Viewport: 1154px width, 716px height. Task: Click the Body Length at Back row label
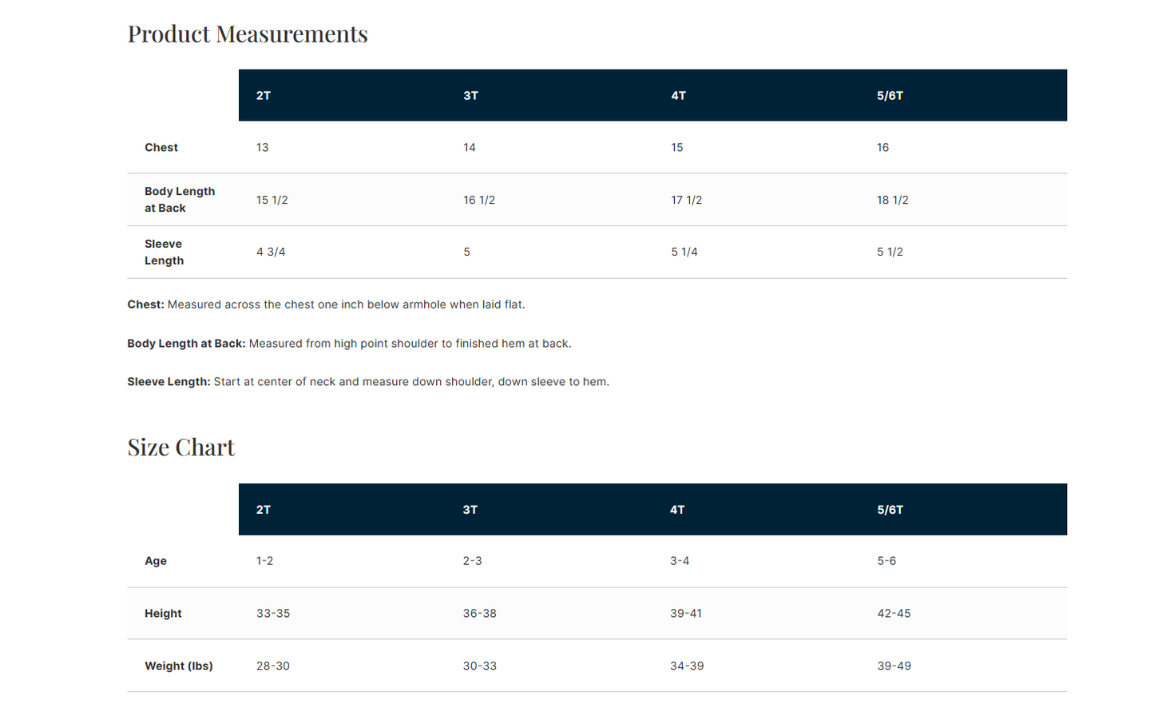(180, 200)
